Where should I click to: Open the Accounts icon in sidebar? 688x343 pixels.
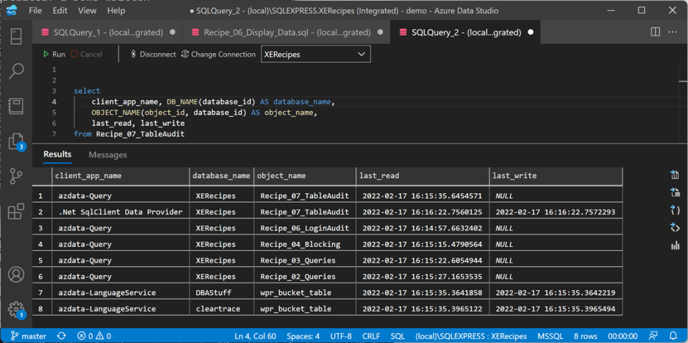16,275
